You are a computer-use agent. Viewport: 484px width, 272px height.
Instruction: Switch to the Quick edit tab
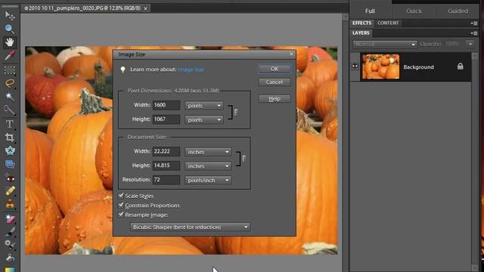tap(414, 11)
